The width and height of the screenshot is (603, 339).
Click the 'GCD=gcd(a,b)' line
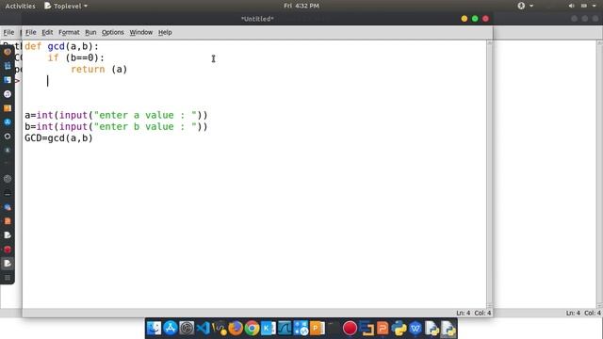coord(58,138)
